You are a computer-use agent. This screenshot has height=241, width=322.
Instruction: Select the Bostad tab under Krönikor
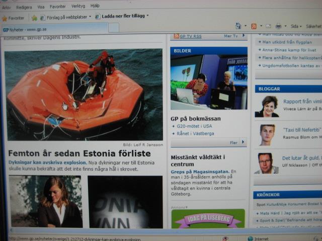[x=313, y=204]
